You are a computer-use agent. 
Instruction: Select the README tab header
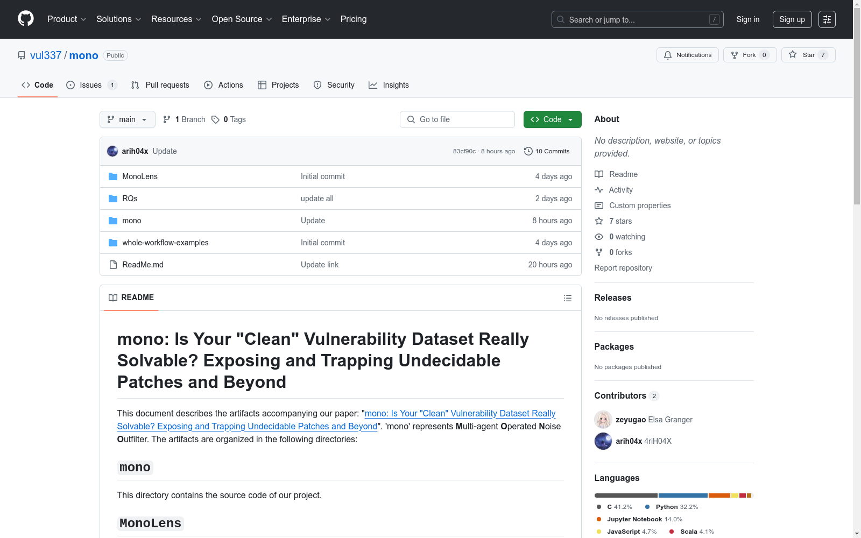coord(131,298)
